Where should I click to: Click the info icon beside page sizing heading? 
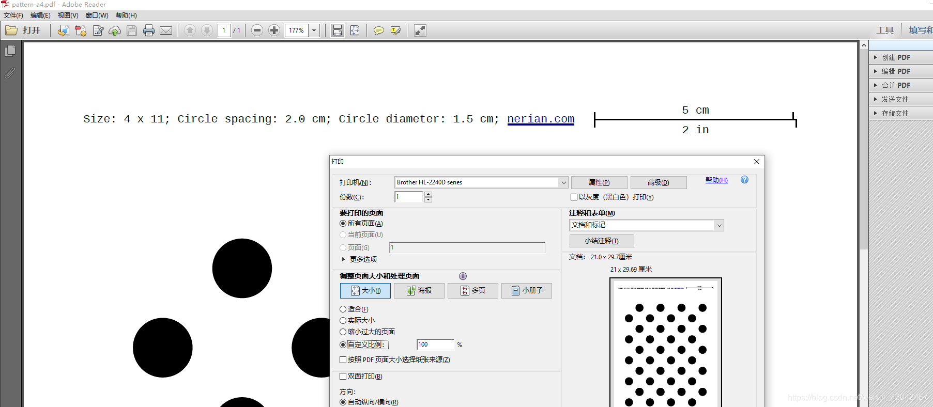click(x=463, y=276)
